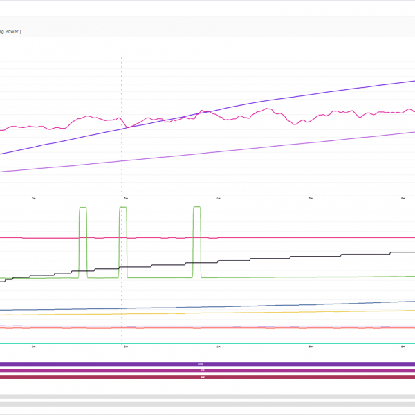Select the yellow line in lower chart
Image resolution: width=415 pixels, height=415 pixels.
click(277, 313)
